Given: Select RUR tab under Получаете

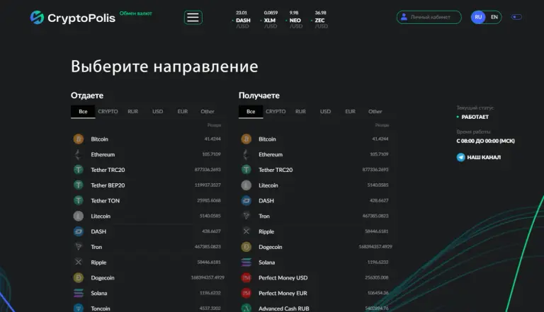Looking at the screenshot, I should click(301, 112).
